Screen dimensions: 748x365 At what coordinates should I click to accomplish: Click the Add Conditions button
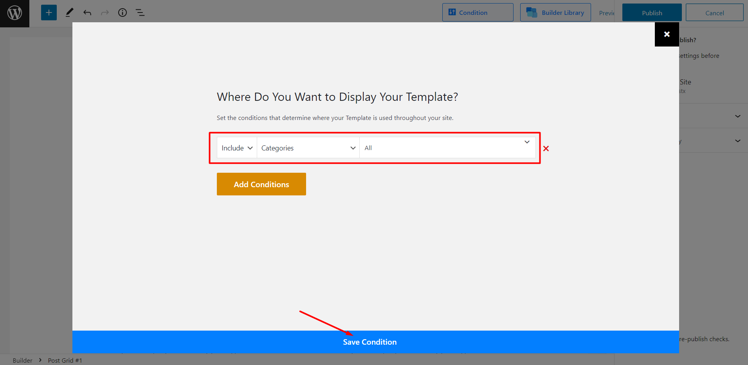tap(261, 184)
